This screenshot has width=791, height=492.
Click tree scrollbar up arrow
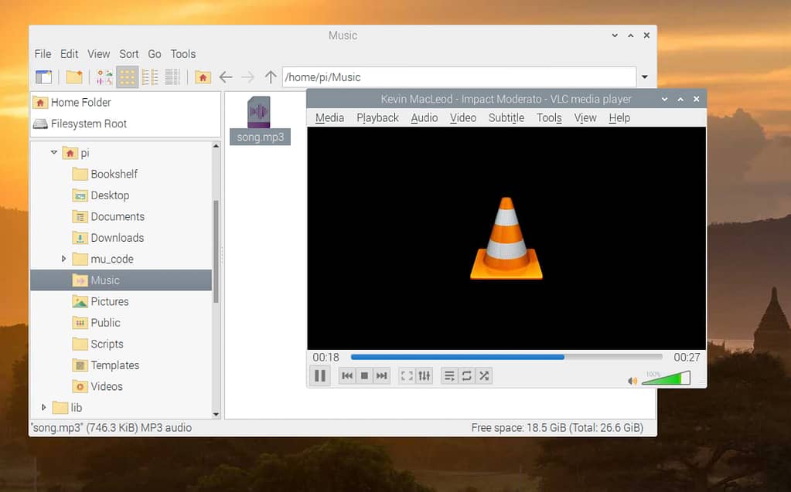click(x=216, y=146)
